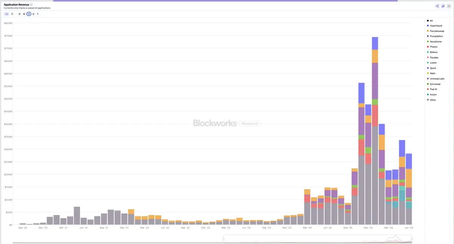454x244 pixels.
Task: Click the Sep '20 x-axis label
Action: tap(23, 228)
